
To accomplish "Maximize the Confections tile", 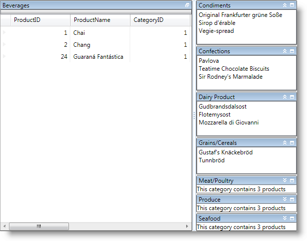I will [292, 51].
